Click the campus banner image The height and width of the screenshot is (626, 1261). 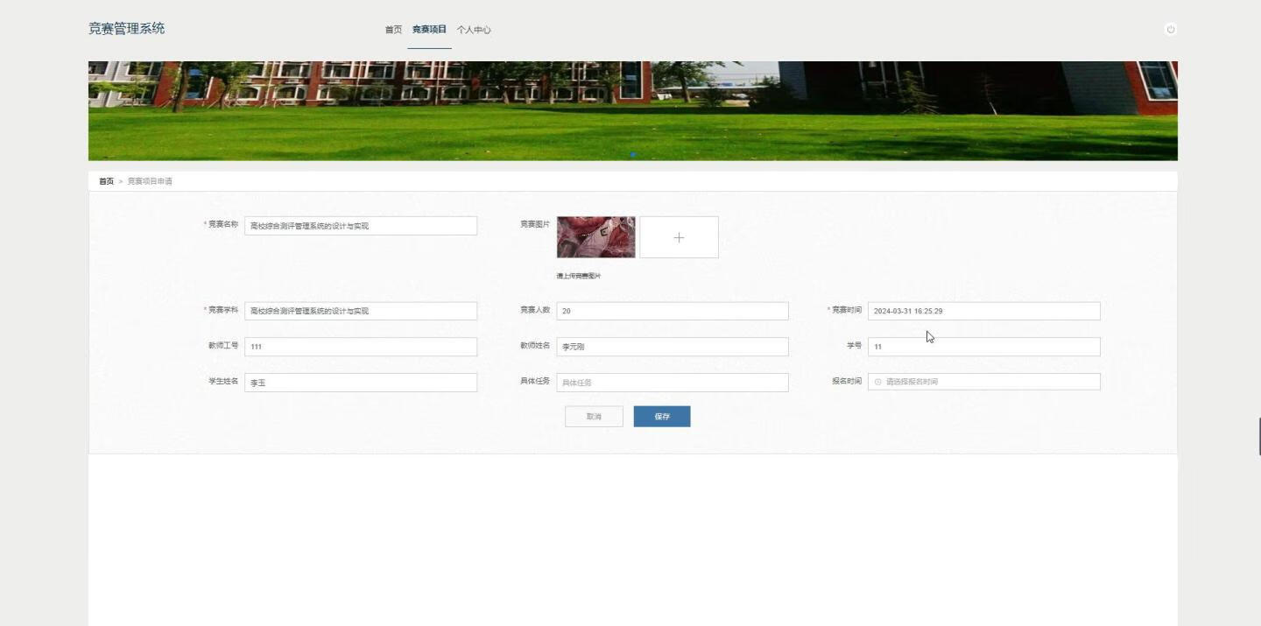(x=632, y=110)
